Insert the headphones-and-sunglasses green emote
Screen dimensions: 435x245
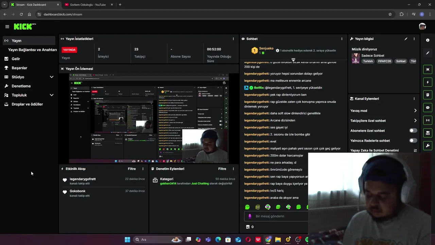pyautogui.click(x=268, y=207)
